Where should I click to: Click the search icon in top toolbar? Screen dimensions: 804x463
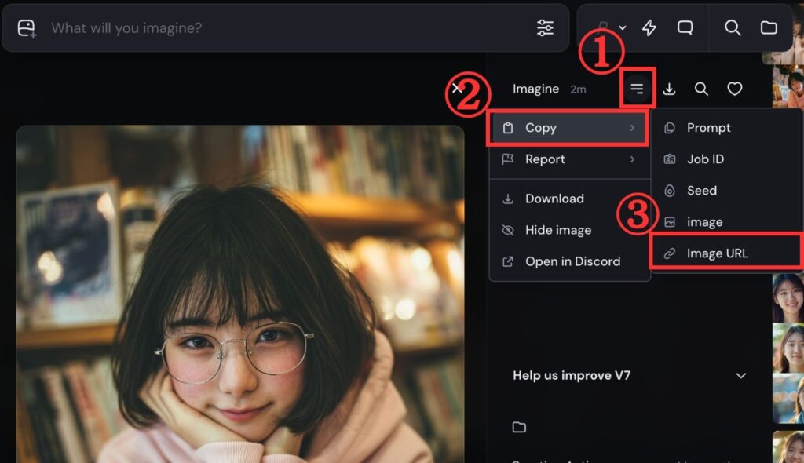(733, 28)
